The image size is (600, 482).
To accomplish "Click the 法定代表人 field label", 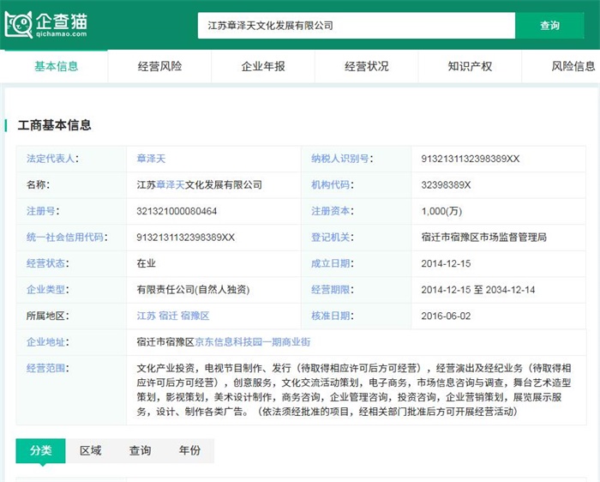I will click(52, 159).
